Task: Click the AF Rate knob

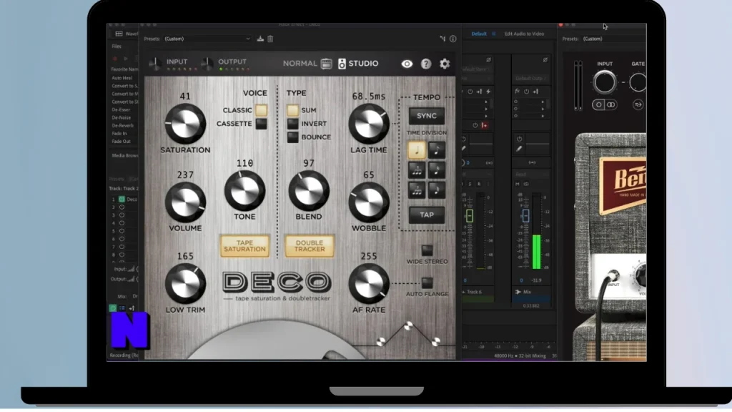Action: point(369,283)
